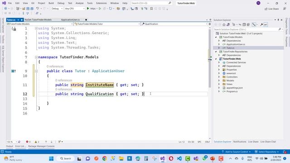Screen dimensions: 290x163
Task: Open Chrome from the taskbar
Action: tap(105, 158)
